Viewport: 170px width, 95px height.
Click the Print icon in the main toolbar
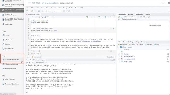pyautogui.click(x=42, y=11)
